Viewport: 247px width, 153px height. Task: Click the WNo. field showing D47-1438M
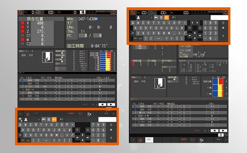(x=88, y=19)
